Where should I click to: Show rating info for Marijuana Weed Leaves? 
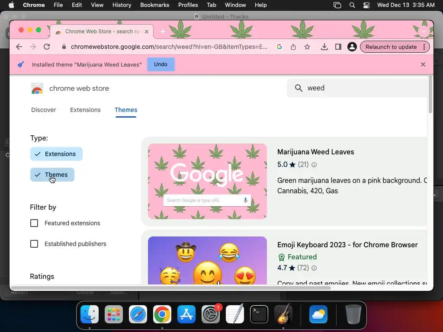coord(314,165)
